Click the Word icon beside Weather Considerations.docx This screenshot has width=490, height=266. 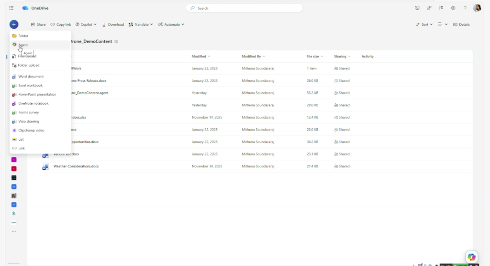point(45,166)
